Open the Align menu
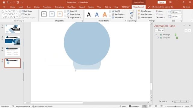This screenshot has width=193, height=108. coord(160,11)
